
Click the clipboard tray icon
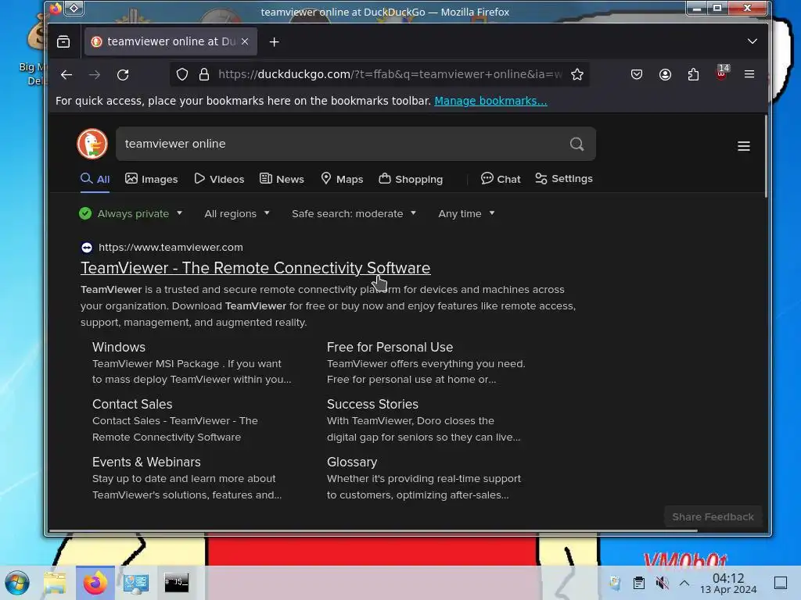[638, 583]
